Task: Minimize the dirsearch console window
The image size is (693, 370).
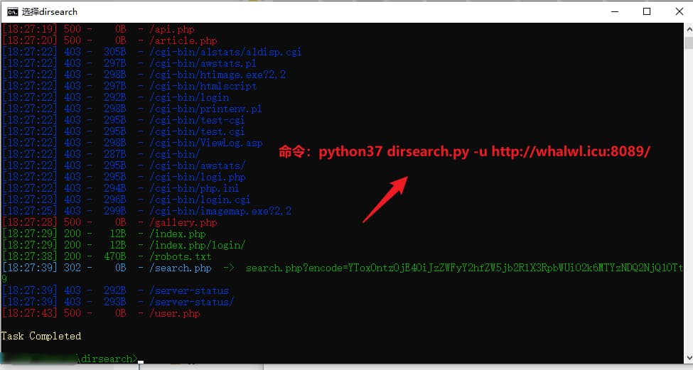Action: 614,11
